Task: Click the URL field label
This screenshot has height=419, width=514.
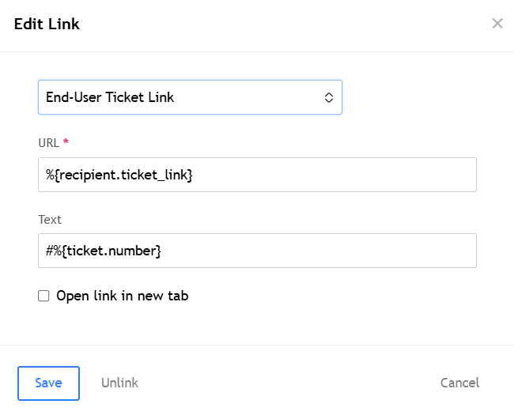Action: pos(48,142)
